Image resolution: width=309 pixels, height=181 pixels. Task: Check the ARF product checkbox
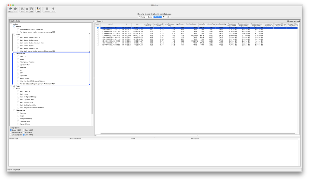18,70
